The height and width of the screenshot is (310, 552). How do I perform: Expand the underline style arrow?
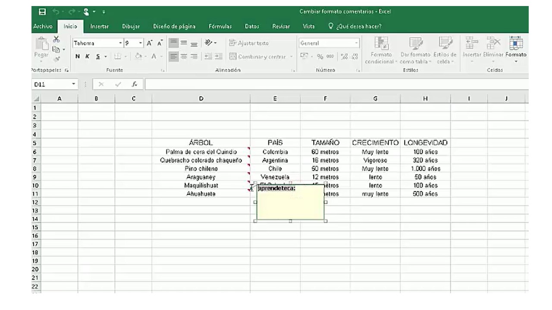coord(105,57)
